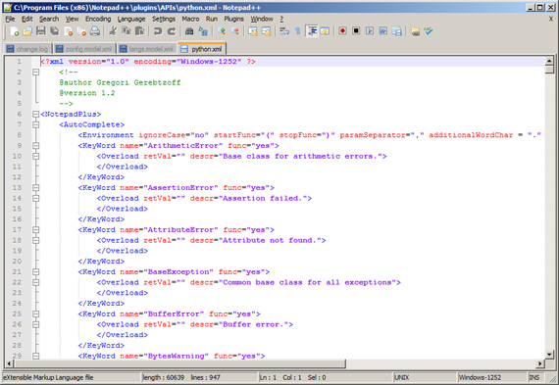Create a new document with the New icon
This screenshot has width=559, height=385.
coord(15,31)
